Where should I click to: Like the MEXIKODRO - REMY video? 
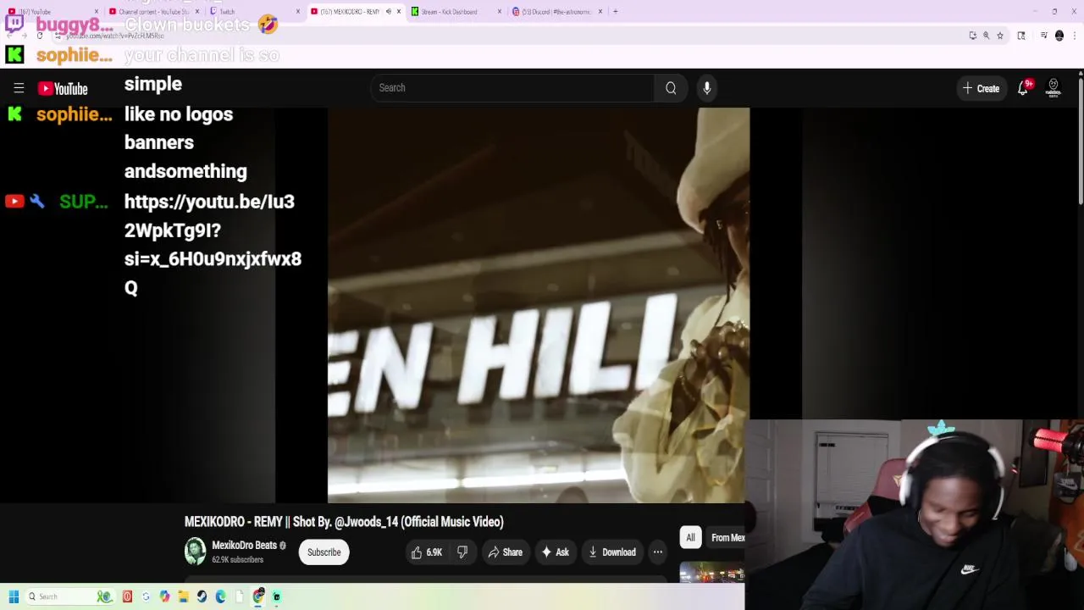(x=428, y=552)
